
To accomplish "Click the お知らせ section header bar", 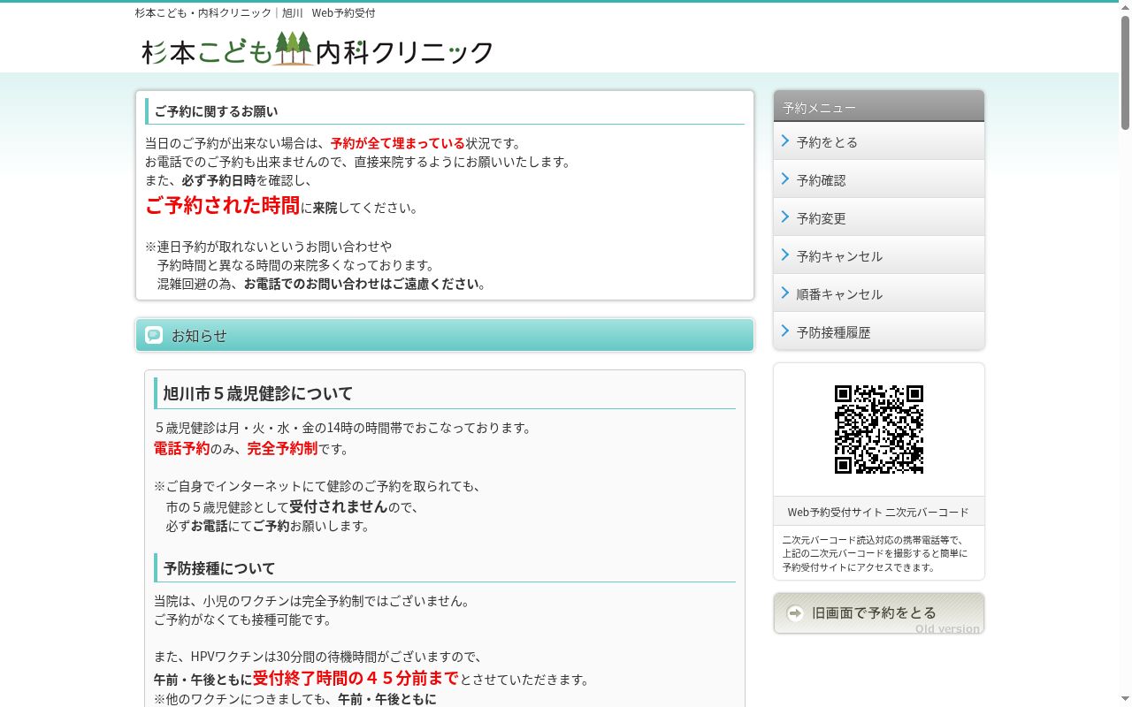I will click(445, 335).
